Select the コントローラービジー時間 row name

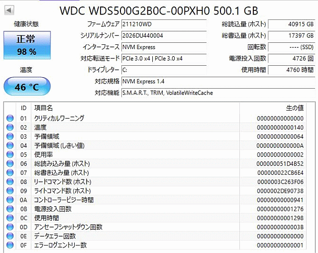pyautogui.click(x=64, y=200)
